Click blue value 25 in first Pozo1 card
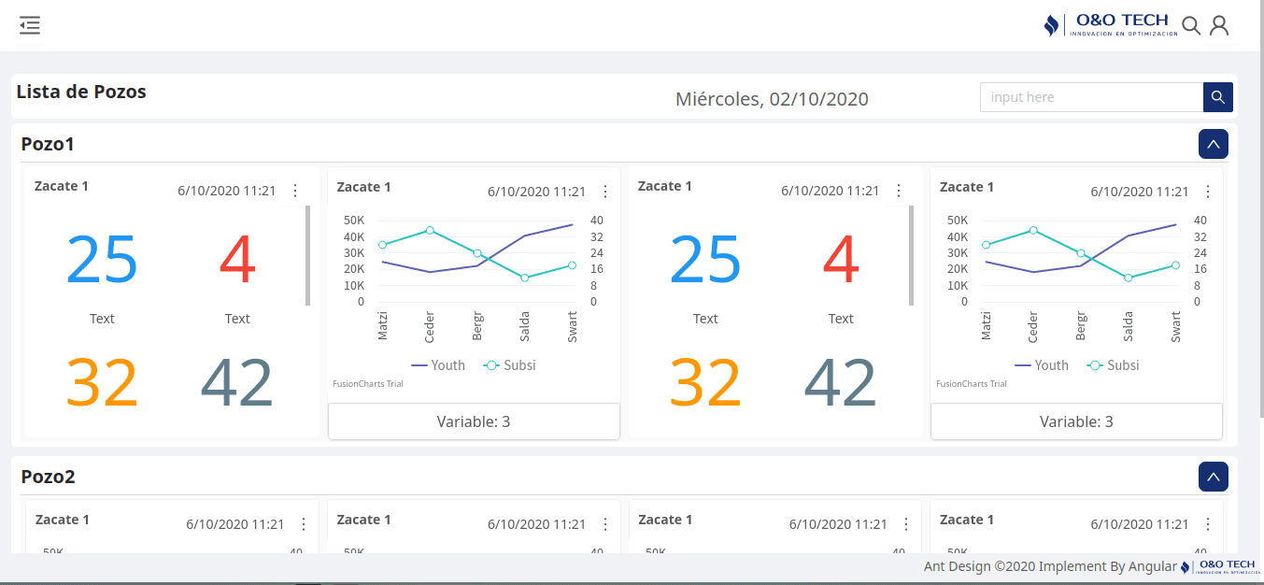Image resolution: width=1264 pixels, height=585 pixels. coord(102,260)
